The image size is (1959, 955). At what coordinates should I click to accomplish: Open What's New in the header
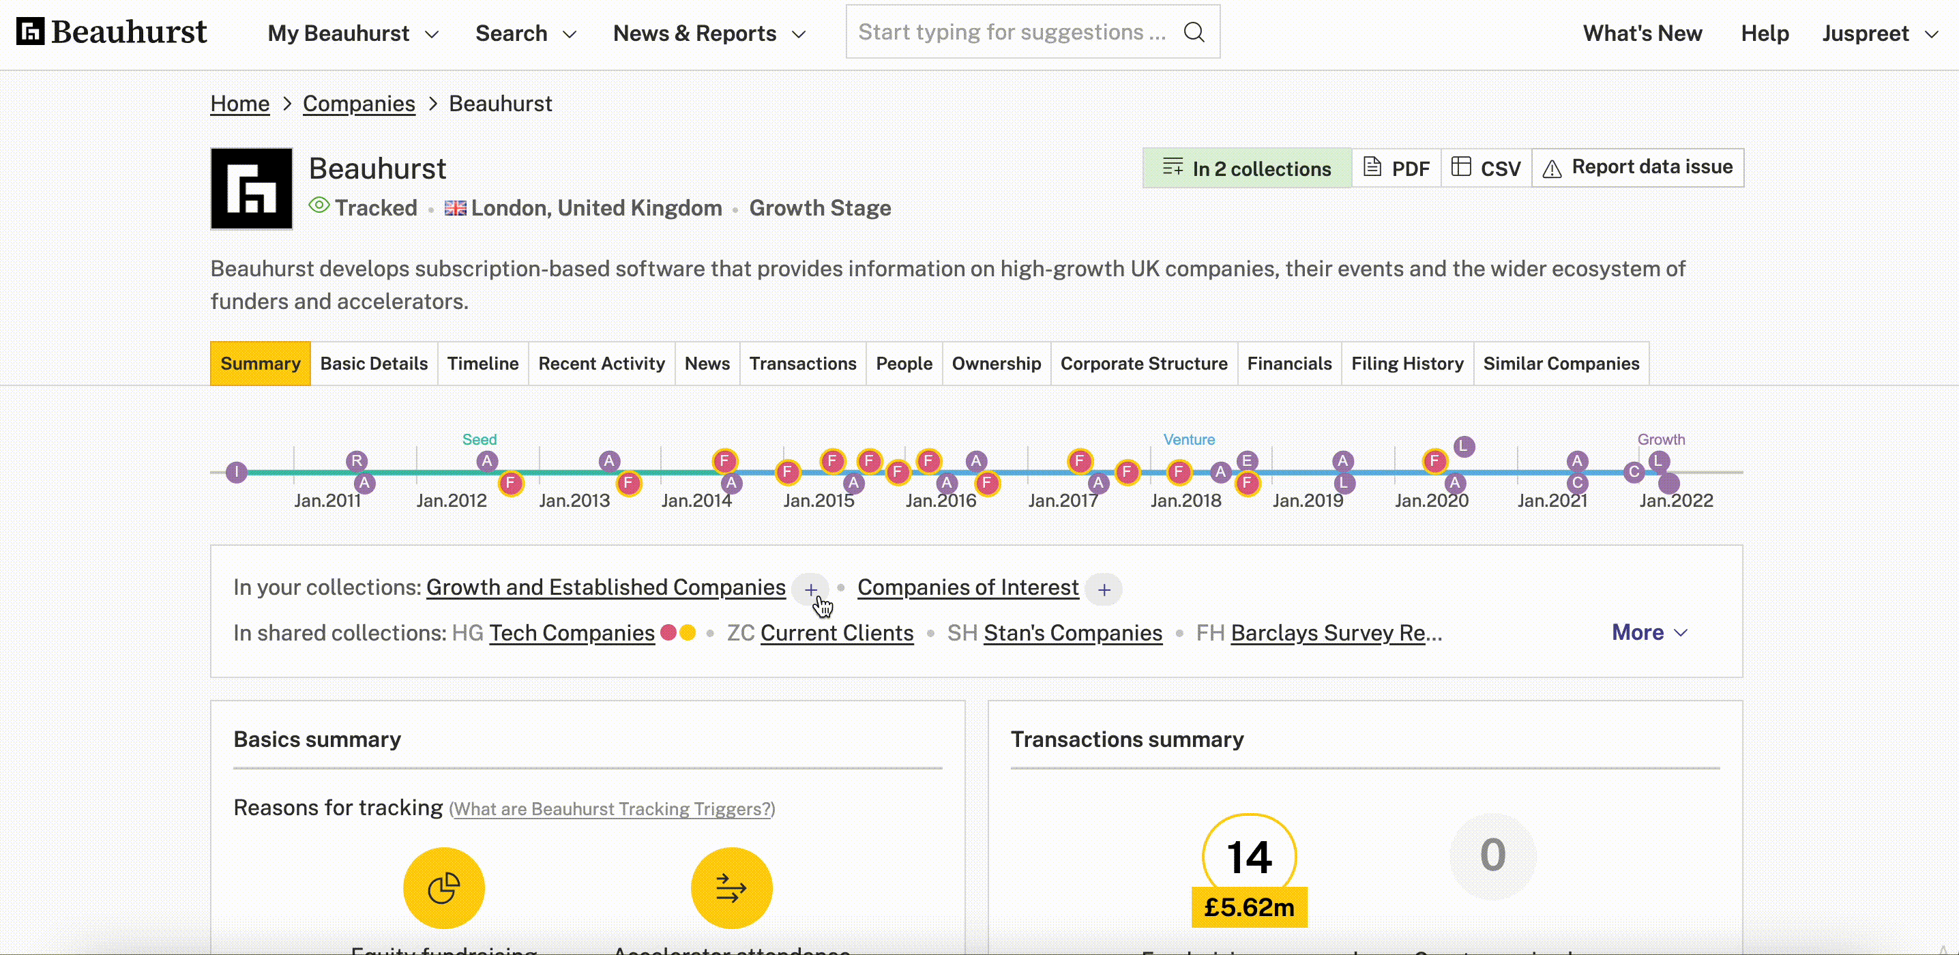1642,33
